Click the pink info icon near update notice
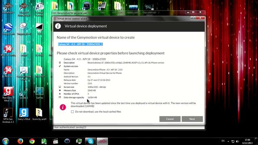The height and width of the screenshot is (145, 258). 63,107
